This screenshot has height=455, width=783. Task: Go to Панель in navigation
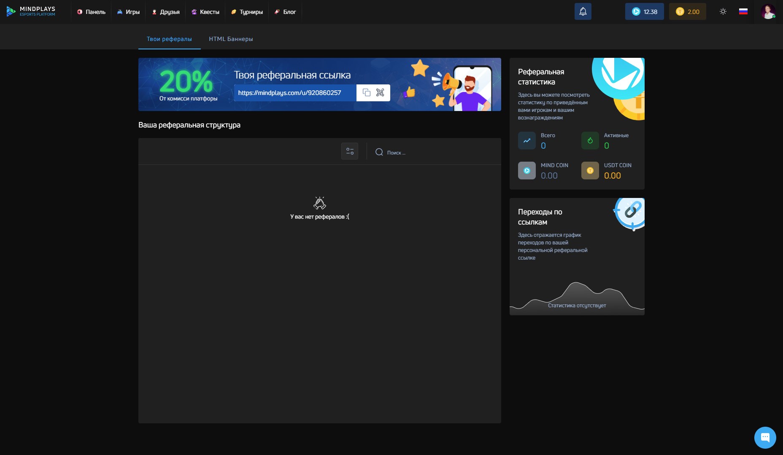tap(91, 12)
